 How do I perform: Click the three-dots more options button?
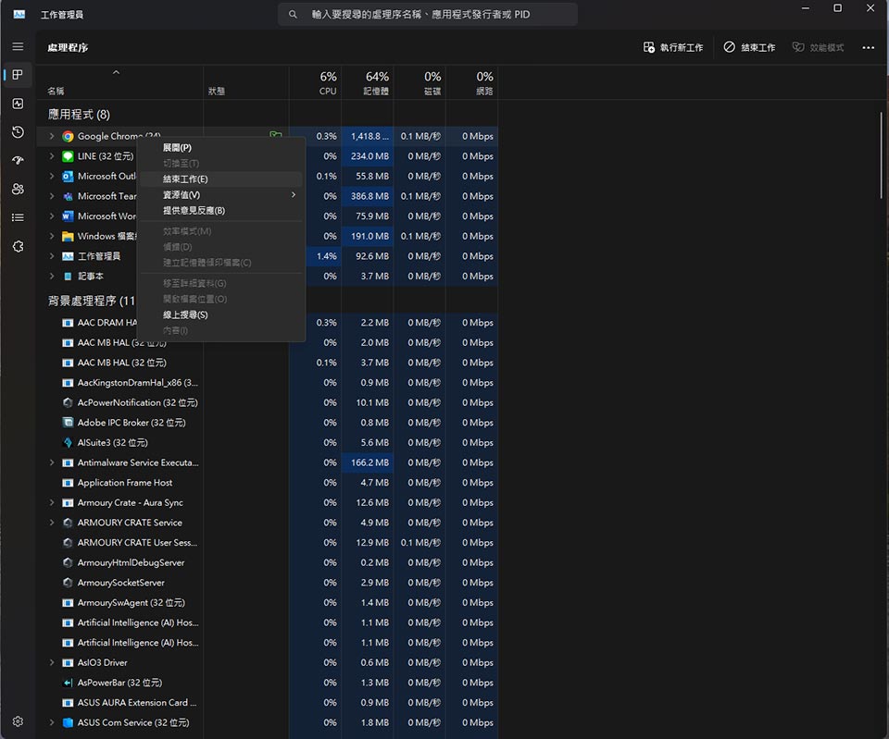point(868,47)
